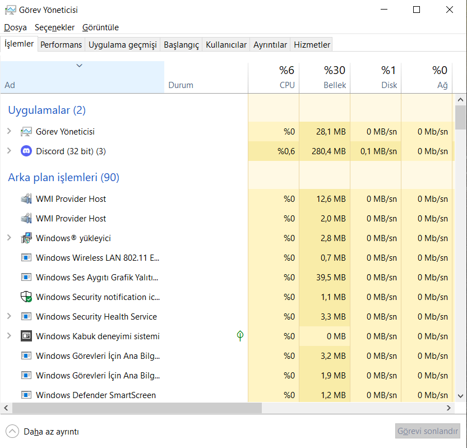Click the Discord app icon

(x=26, y=151)
